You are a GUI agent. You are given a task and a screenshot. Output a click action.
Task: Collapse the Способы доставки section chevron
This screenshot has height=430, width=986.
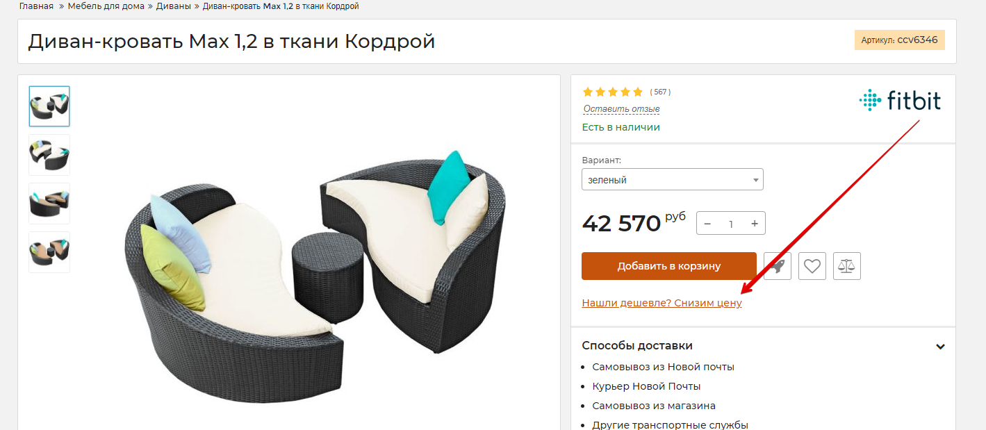[940, 347]
